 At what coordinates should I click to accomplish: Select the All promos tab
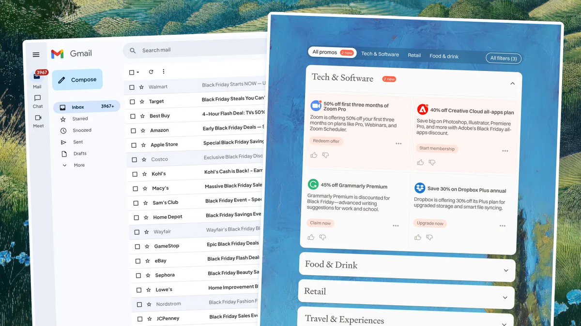[332, 52]
